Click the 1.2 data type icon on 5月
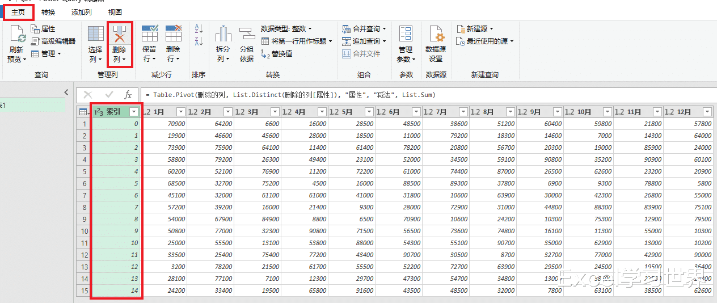The height and width of the screenshot is (303, 717). [x=334, y=112]
